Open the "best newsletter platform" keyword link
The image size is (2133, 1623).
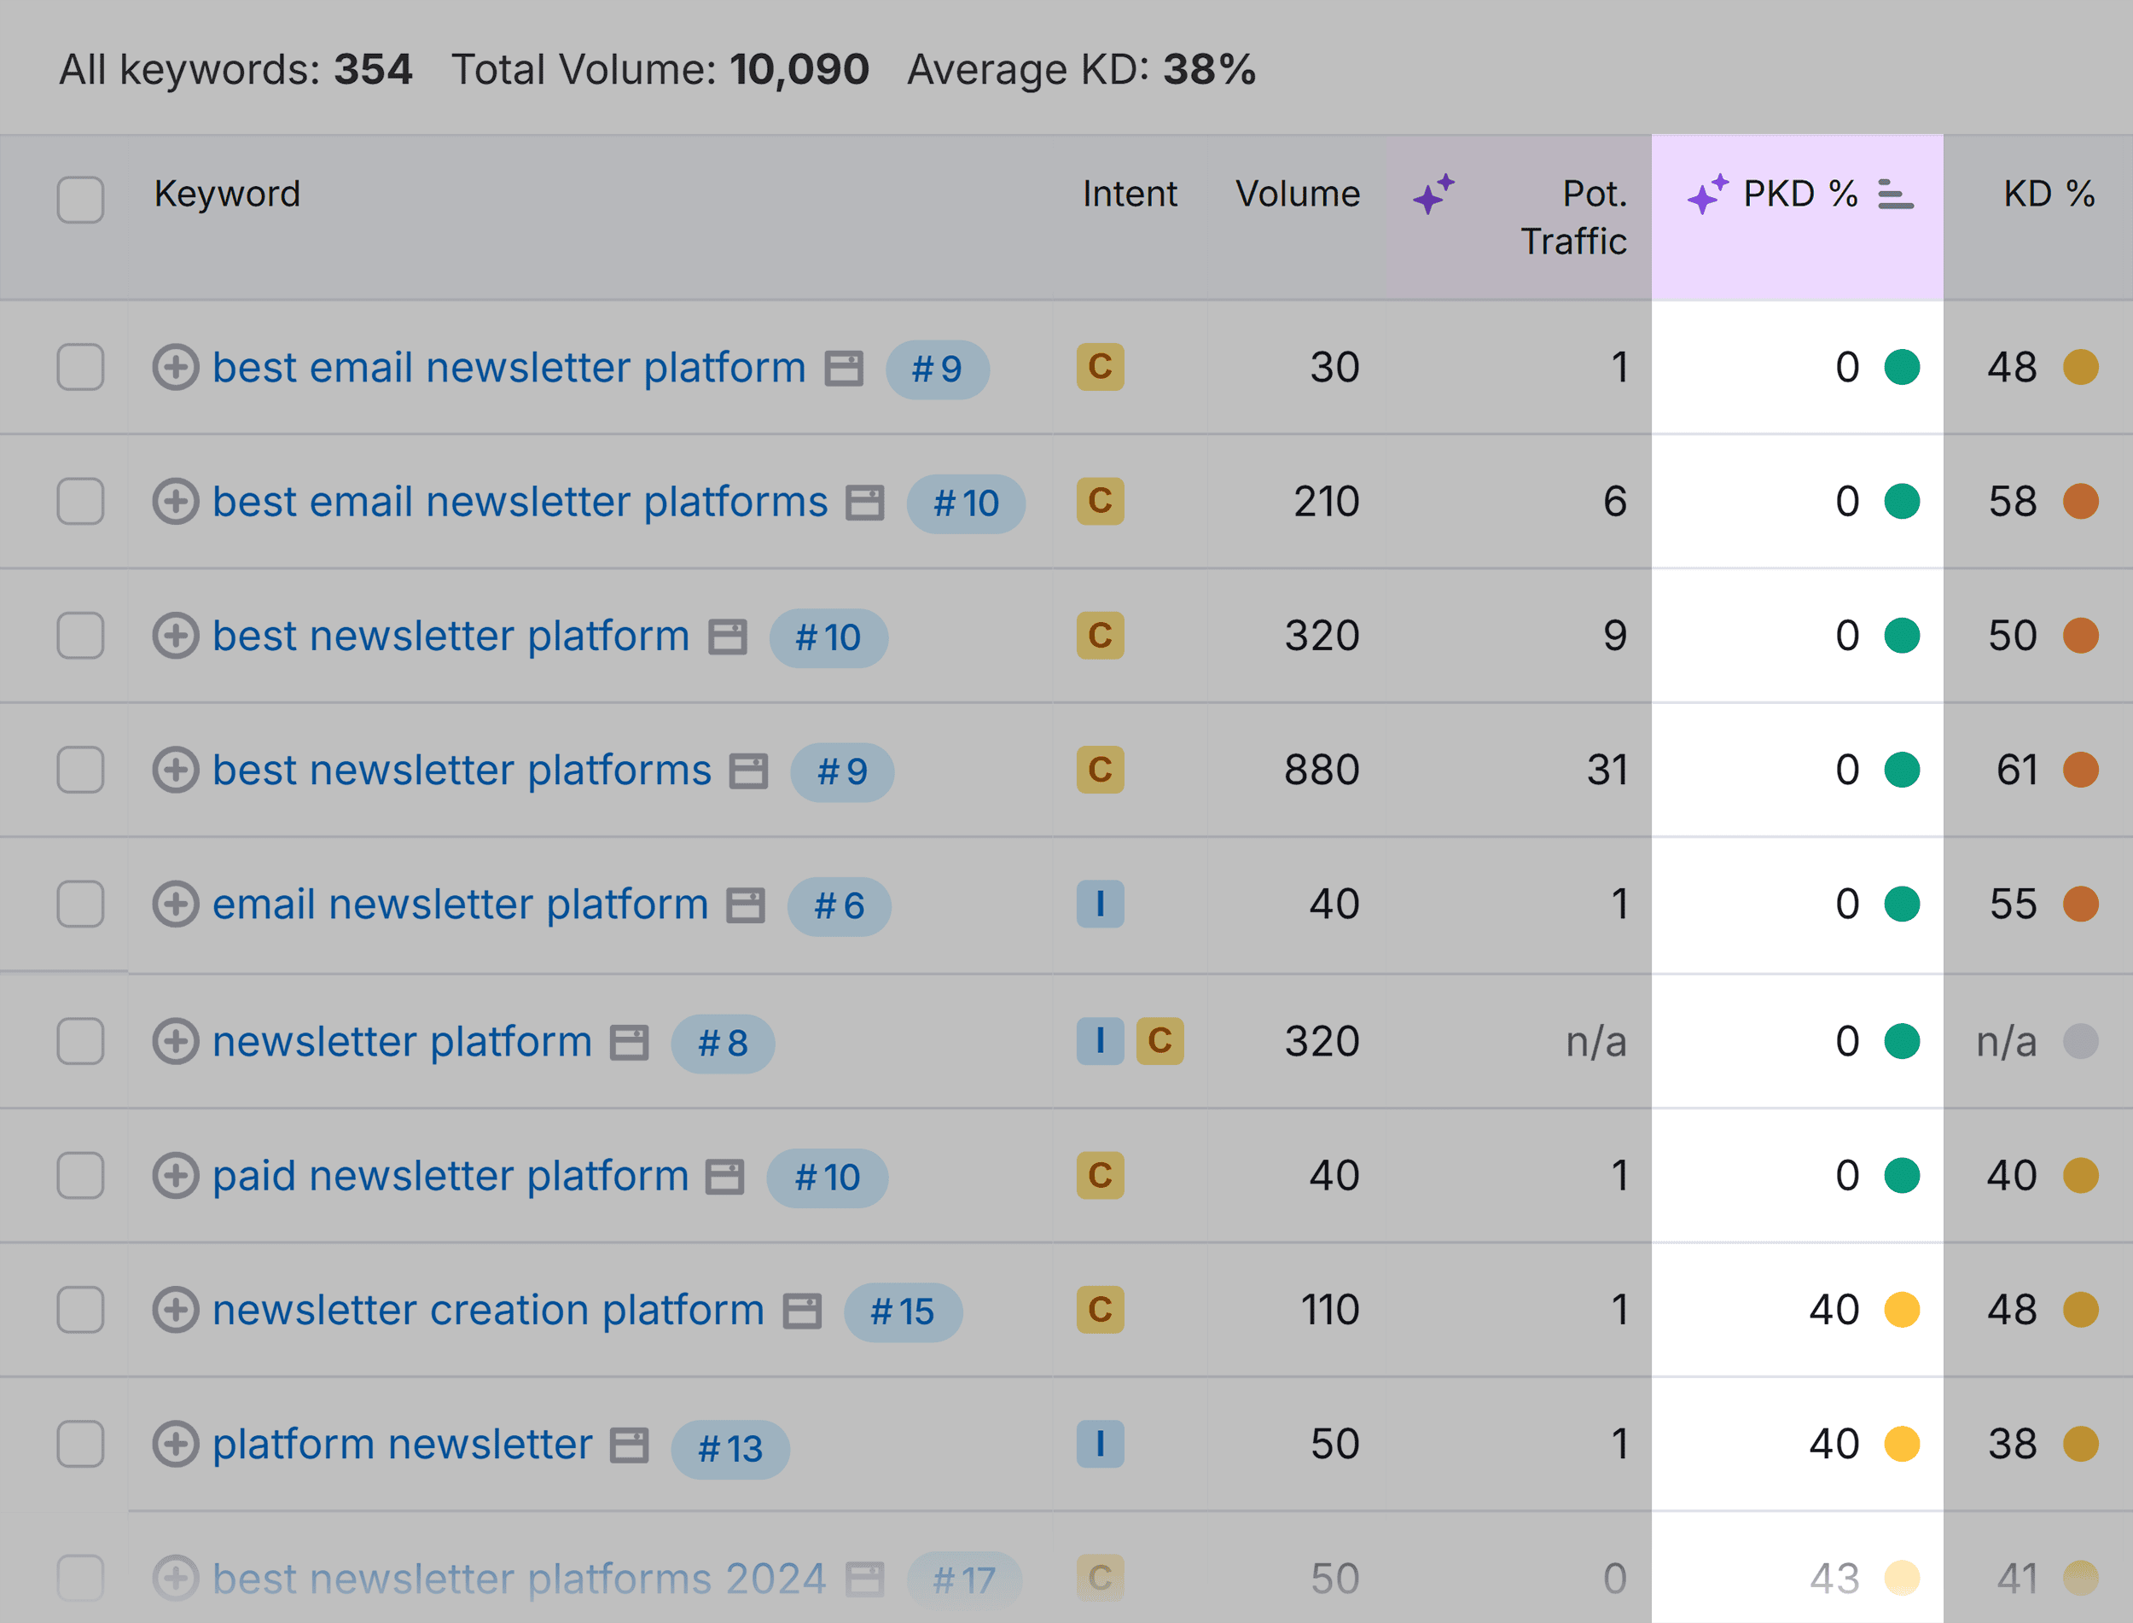tap(449, 635)
